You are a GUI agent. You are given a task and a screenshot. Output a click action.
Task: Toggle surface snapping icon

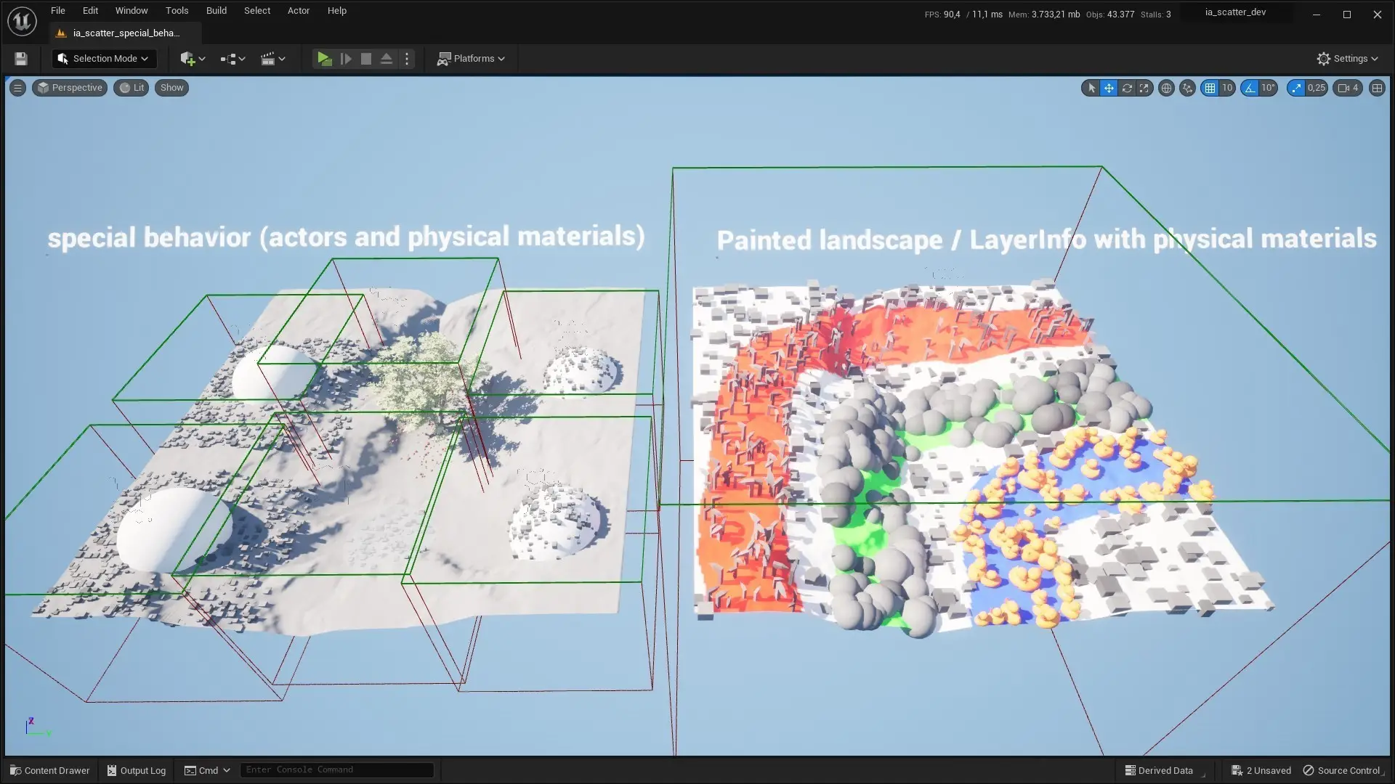(1187, 88)
